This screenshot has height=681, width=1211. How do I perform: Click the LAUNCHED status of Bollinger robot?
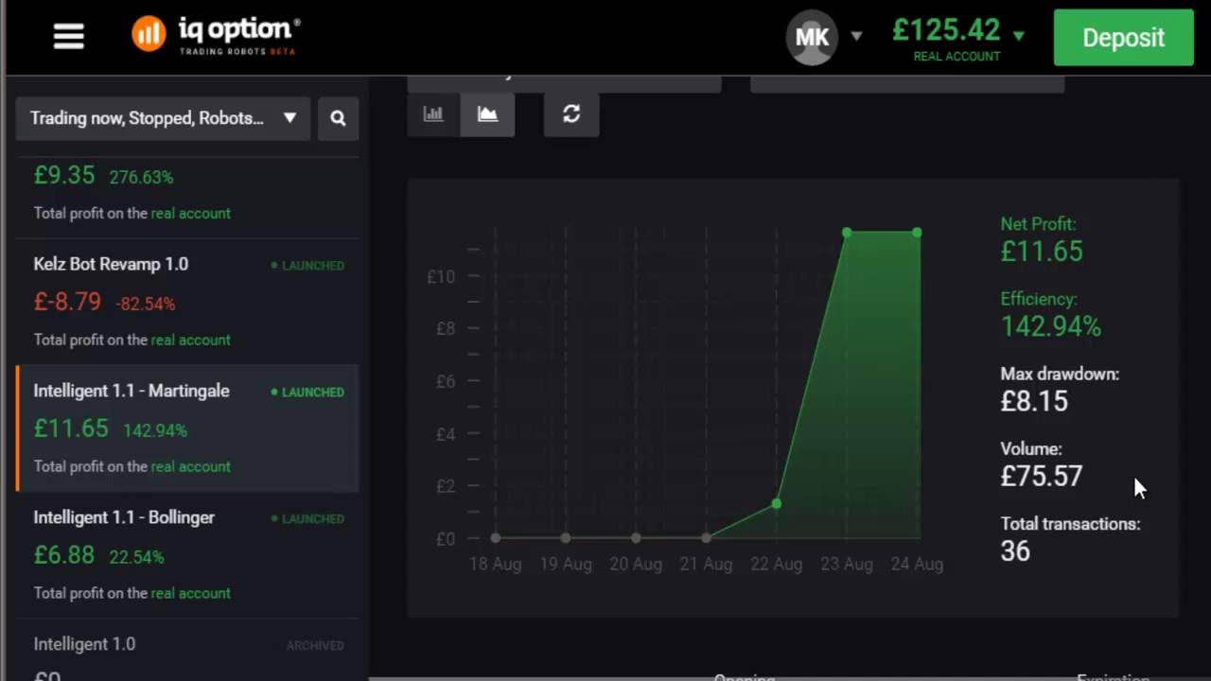(307, 519)
